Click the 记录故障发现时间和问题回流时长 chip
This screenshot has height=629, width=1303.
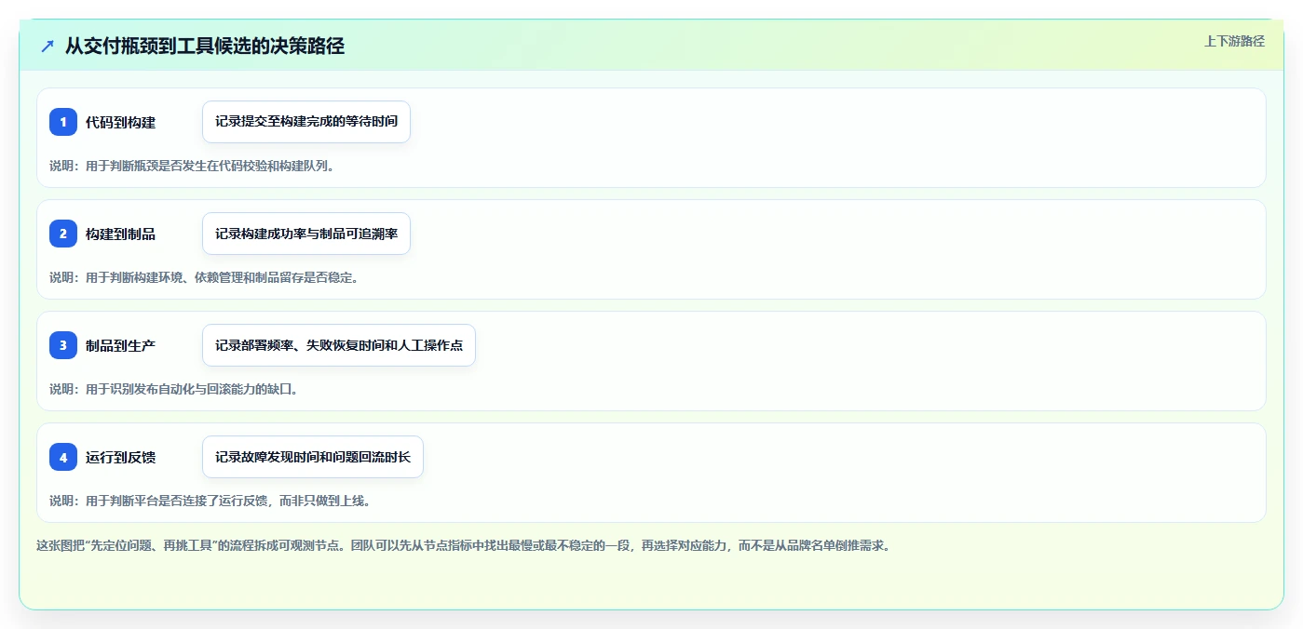(x=313, y=457)
